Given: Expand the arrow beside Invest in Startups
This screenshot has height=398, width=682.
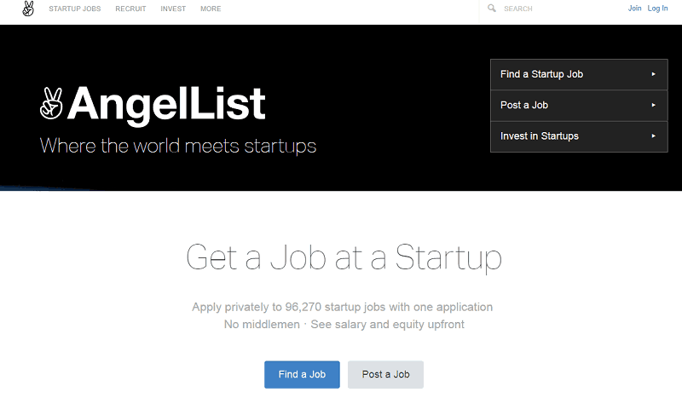Looking at the screenshot, I should click(x=653, y=136).
